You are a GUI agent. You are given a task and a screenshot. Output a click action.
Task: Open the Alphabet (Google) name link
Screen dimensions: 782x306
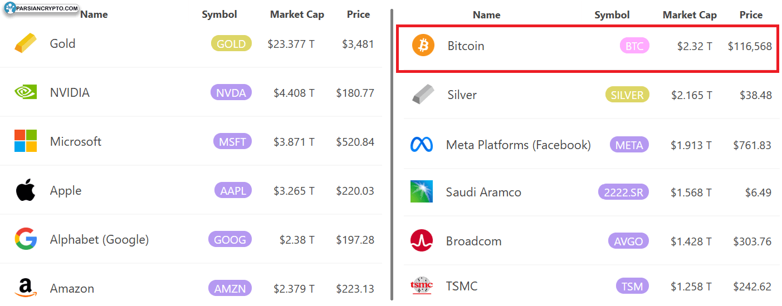point(99,240)
